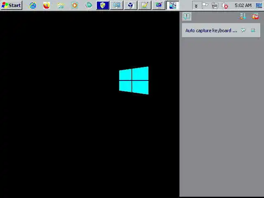264x198 pixels.
Task: Open the red and yellow browser shortcut
Action: point(47,5)
